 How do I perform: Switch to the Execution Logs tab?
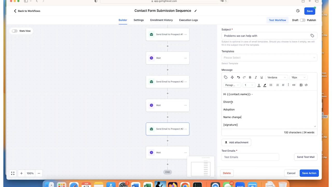click(x=188, y=20)
